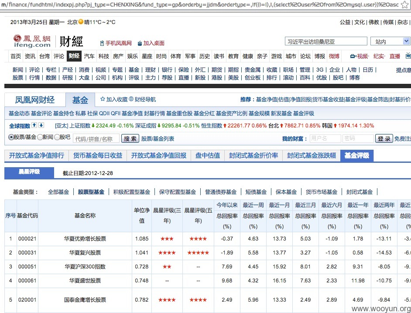The image size is (411, 313).
Task: Click two-star rating of 华夏沪深300指数
Action: (x=167, y=267)
